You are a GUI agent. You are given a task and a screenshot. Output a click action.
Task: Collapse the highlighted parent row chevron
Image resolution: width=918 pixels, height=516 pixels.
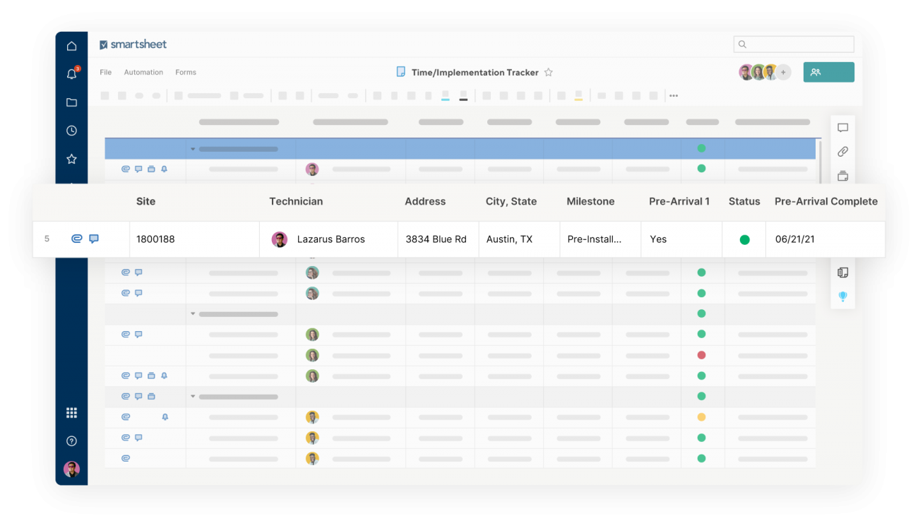point(192,149)
